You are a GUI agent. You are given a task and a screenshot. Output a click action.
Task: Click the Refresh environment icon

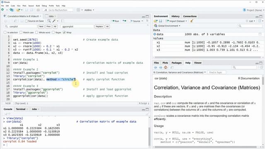(260, 21)
